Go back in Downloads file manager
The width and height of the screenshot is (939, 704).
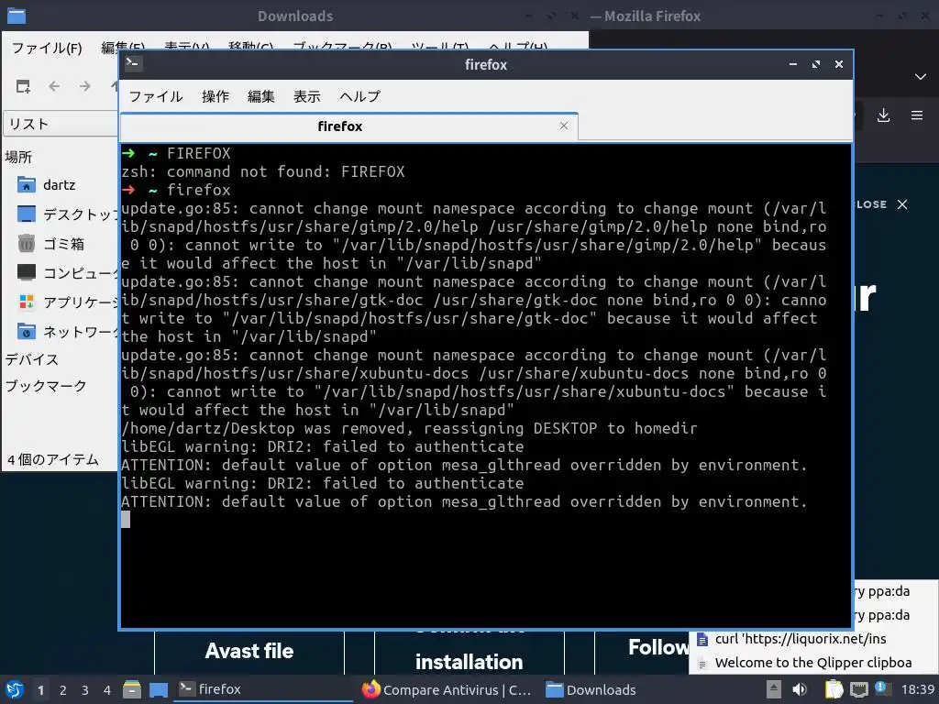54,86
